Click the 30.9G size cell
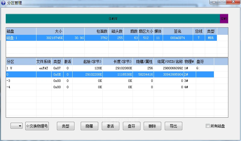Screen dimensions: 241x141 74,38
